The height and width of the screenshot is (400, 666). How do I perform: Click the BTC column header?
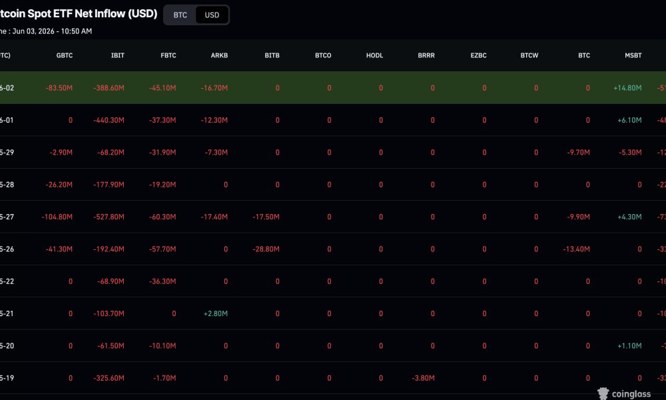coord(584,55)
